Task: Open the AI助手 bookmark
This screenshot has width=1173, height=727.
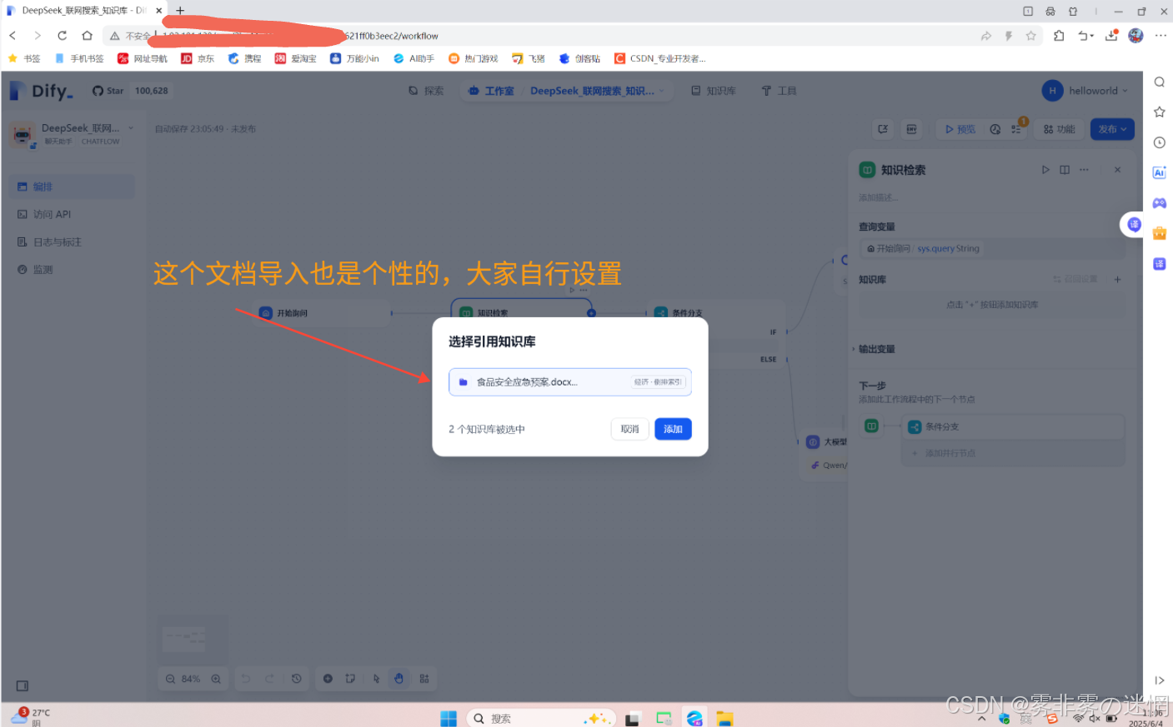Action: (x=414, y=58)
